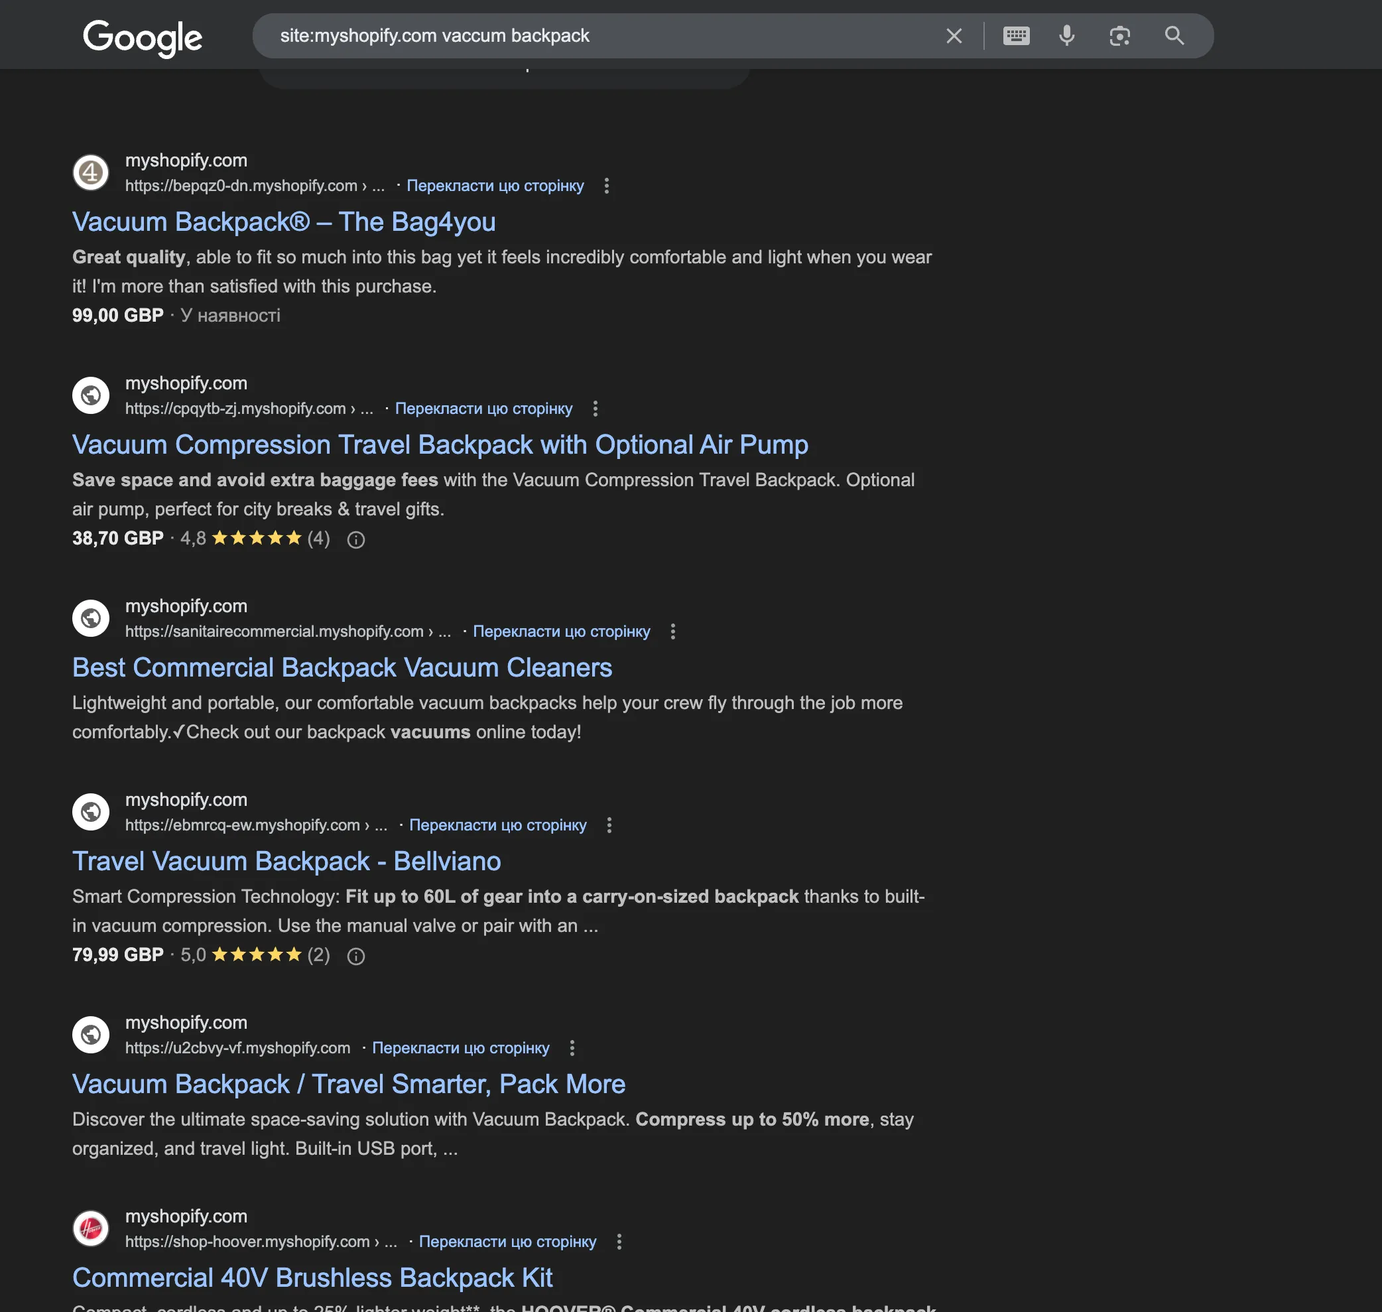Viewport: 1382px width, 1312px height.
Task: Open search by image camera icon
Action: [x=1119, y=36]
